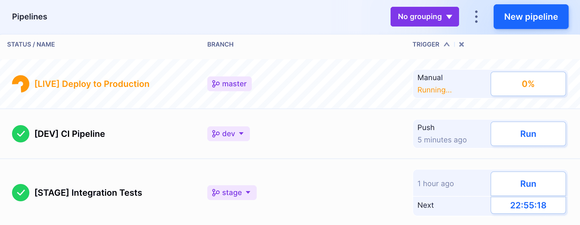Screen dimensions: 580x225
Task: Expand the dev branch selector chevron
Action: click(242, 134)
